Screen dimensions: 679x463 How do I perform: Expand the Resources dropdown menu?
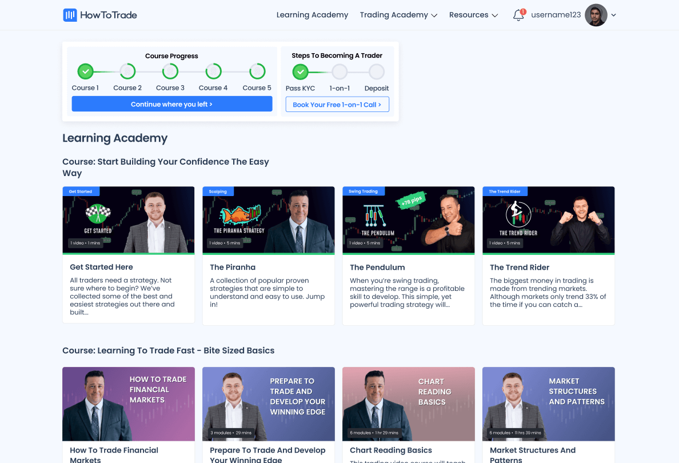coord(473,15)
